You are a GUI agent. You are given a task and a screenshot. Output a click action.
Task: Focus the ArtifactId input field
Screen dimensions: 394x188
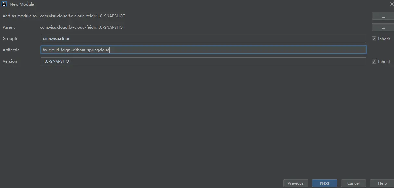(203, 50)
